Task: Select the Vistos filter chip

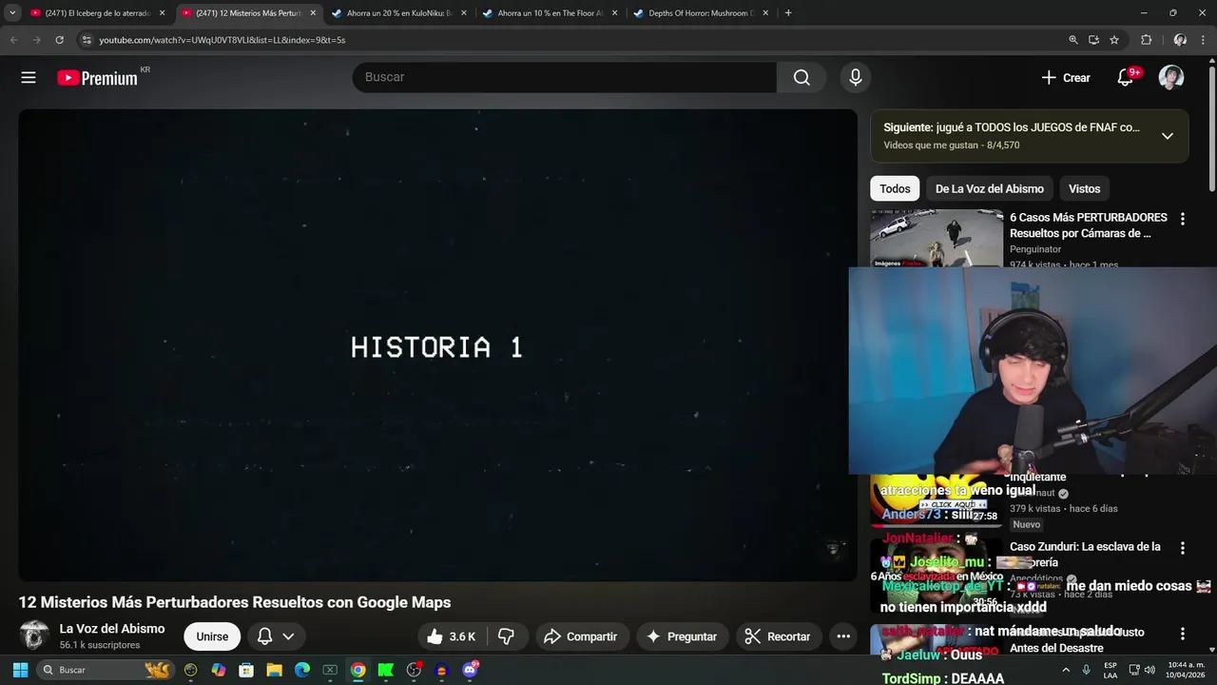Action: 1084,188
